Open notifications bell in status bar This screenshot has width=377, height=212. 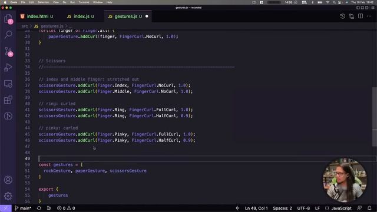pyautogui.click(x=369, y=208)
